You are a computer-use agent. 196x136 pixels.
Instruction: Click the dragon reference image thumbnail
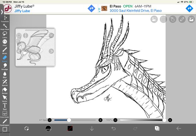coord(35,47)
